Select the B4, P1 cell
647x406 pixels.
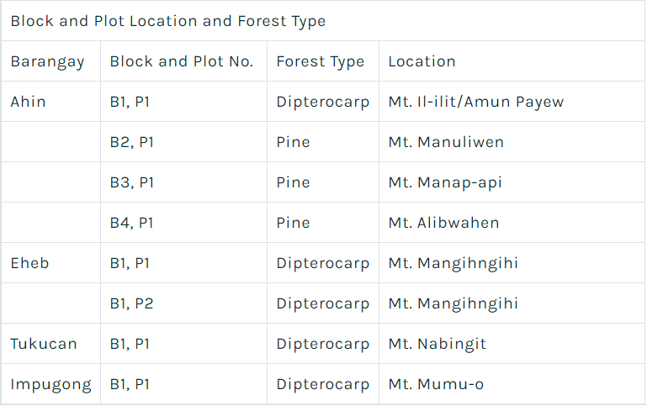pos(131,223)
